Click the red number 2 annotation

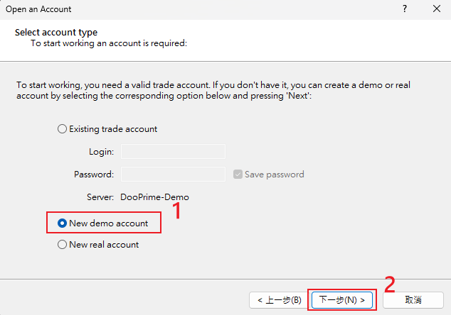point(389,284)
